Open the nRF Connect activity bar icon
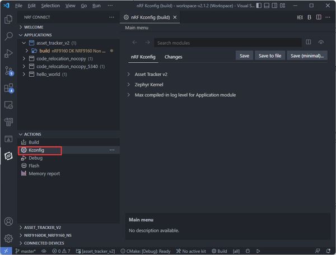 8,156
